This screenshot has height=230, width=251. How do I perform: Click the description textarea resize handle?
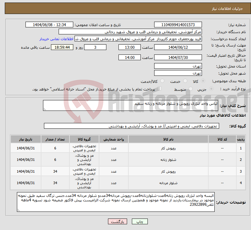click(45, 109)
